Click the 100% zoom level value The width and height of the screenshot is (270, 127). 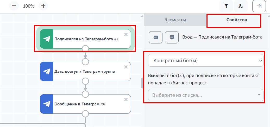click(29, 6)
